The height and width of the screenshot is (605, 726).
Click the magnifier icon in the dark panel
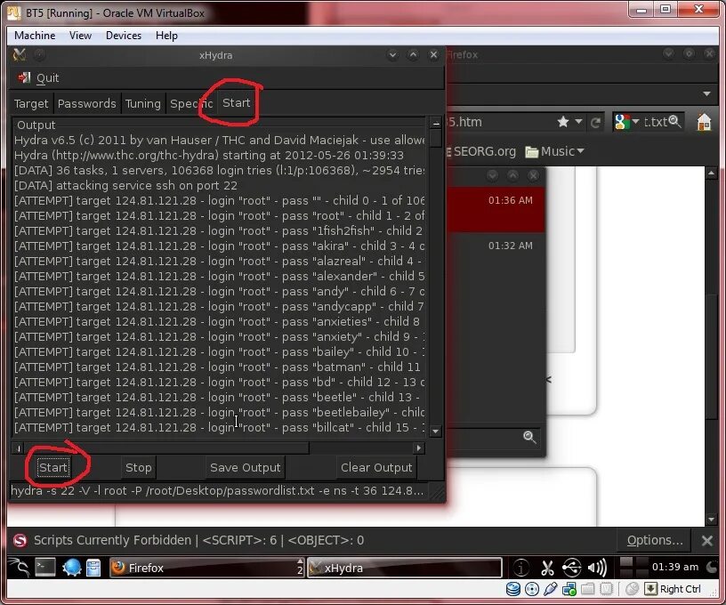click(x=529, y=437)
